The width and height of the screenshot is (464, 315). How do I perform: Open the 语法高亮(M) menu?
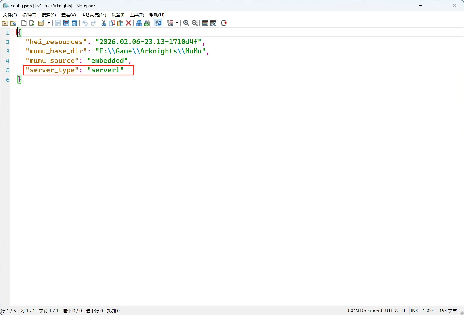click(94, 15)
